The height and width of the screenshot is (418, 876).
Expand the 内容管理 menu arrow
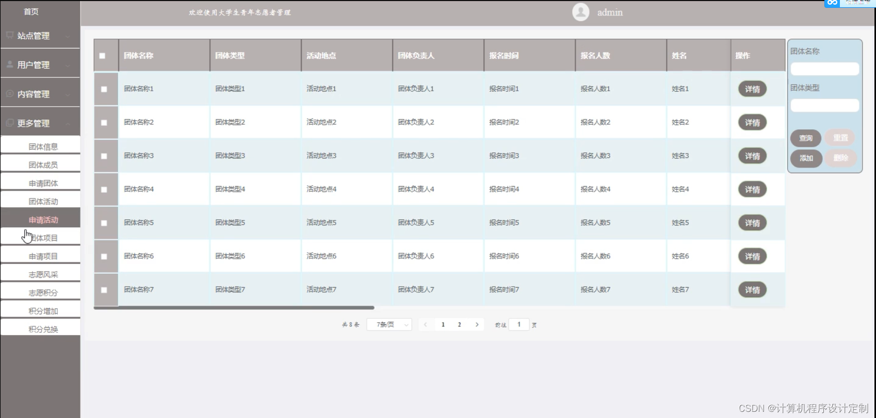pyautogui.click(x=68, y=94)
